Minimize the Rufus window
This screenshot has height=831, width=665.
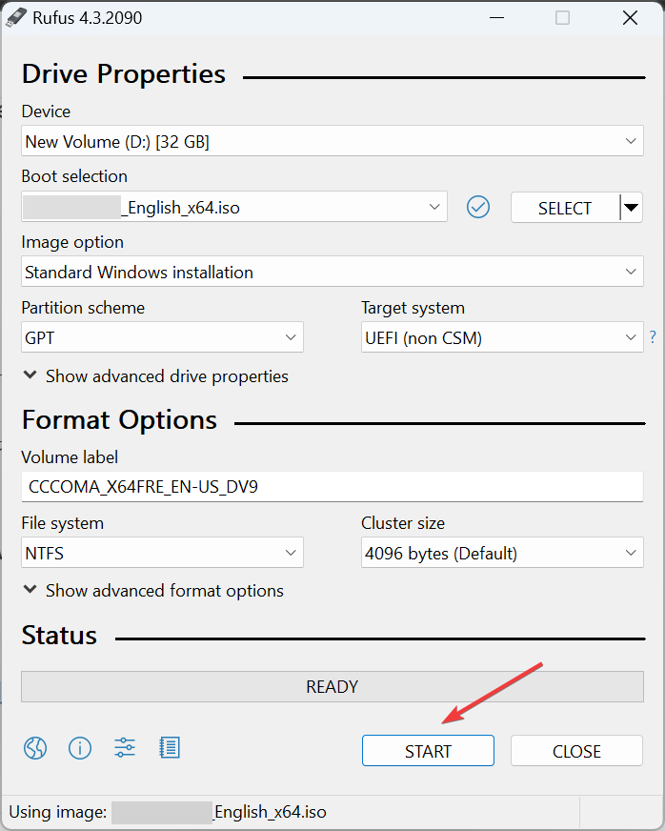point(496,17)
